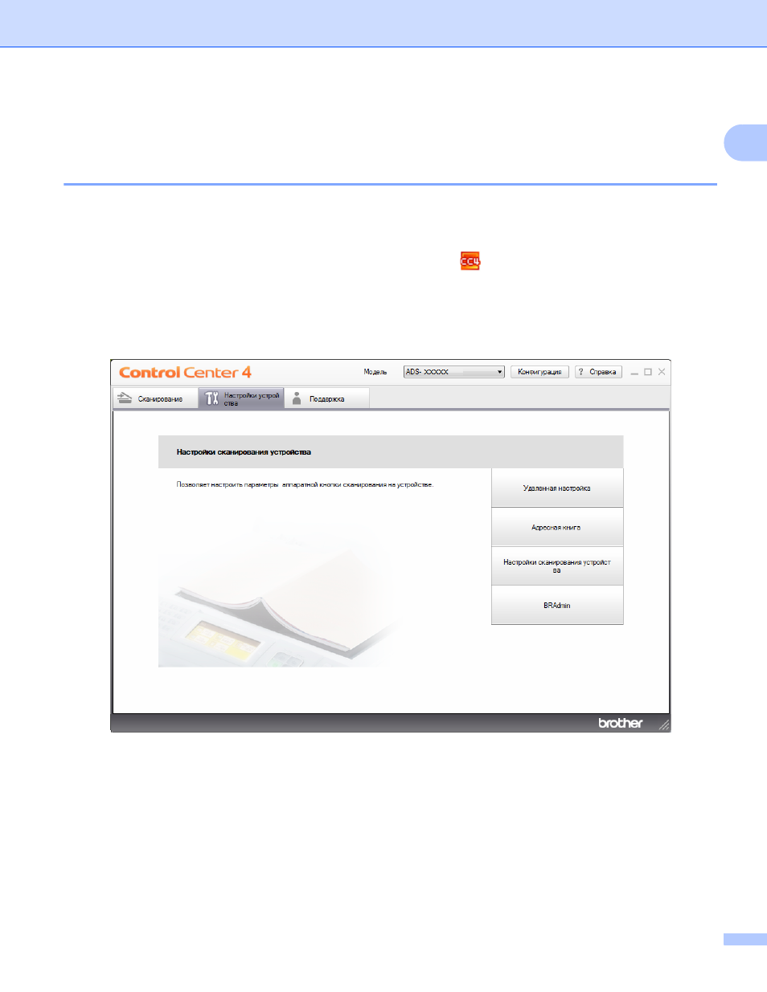Click the Модель label

375,372
